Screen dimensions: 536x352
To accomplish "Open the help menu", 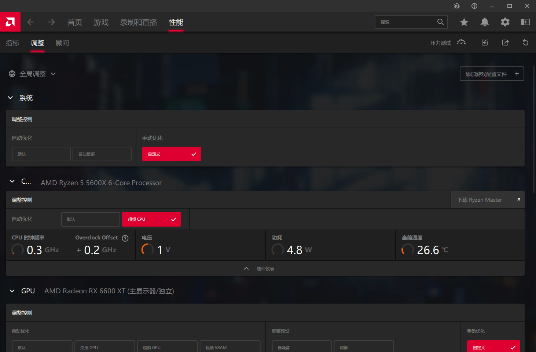I will coord(474,6).
